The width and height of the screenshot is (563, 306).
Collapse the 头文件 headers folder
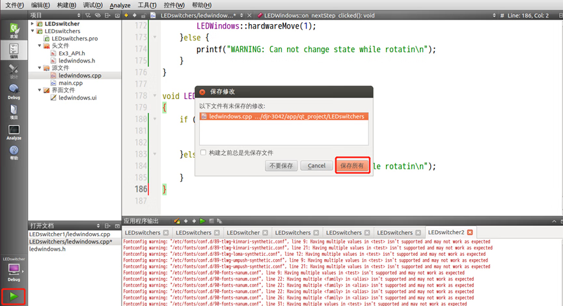pos(40,46)
